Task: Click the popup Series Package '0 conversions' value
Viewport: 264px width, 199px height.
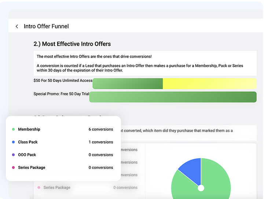Action: coord(101,167)
